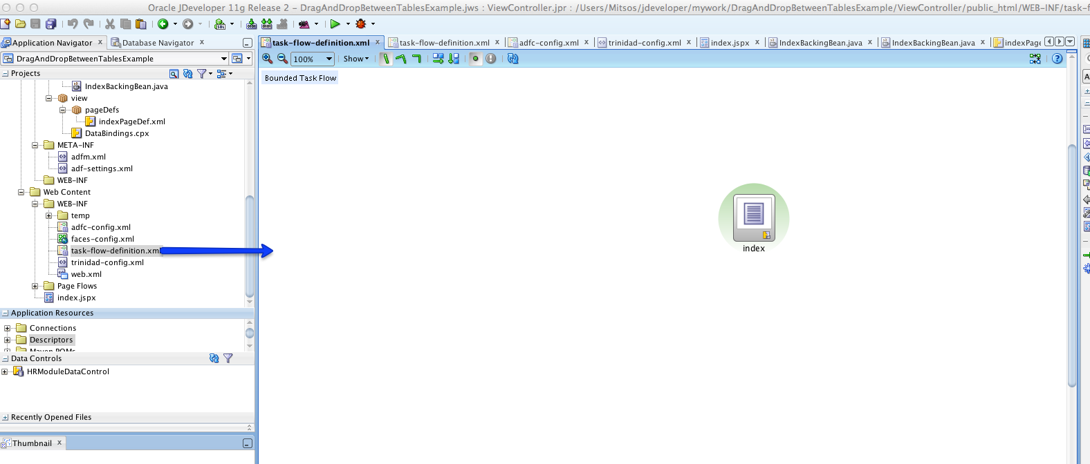Viewport: 1090px width, 464px height.
Task: Expand the Connections node
Action: (8, 328)
